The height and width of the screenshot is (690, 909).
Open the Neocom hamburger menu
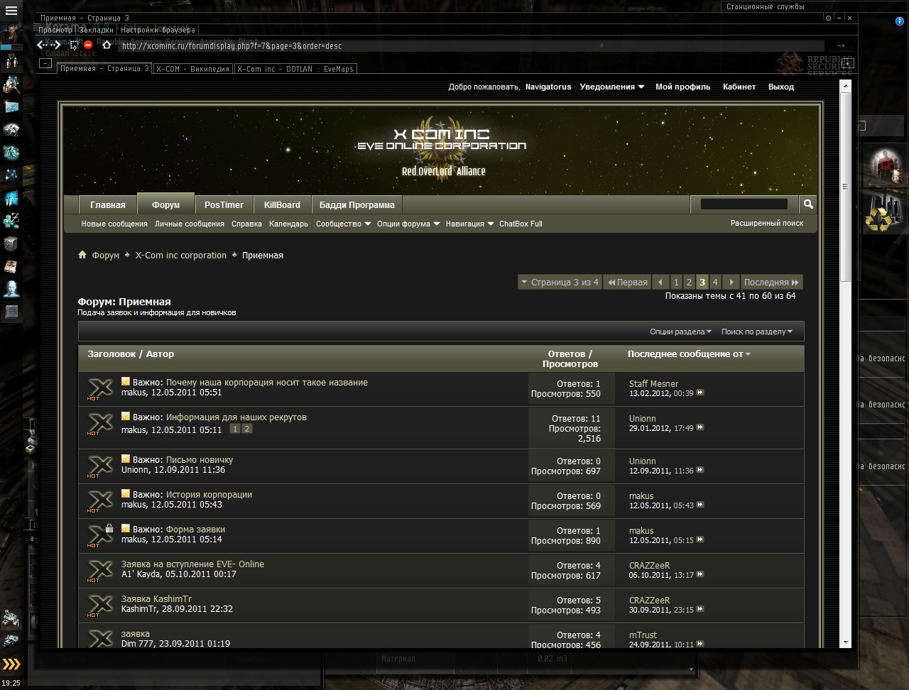11,11
